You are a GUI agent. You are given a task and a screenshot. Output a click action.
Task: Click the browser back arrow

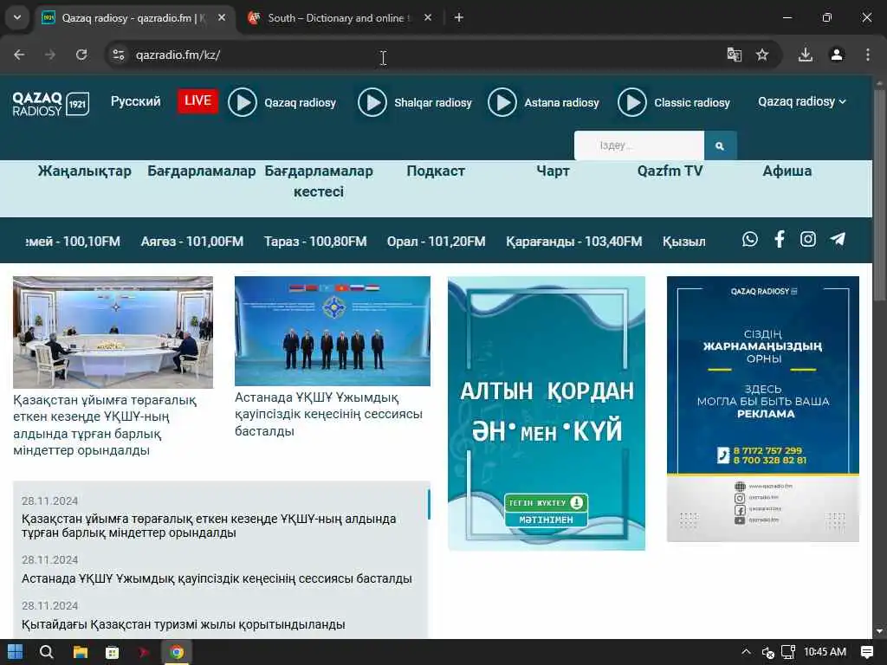pos(19,55)
